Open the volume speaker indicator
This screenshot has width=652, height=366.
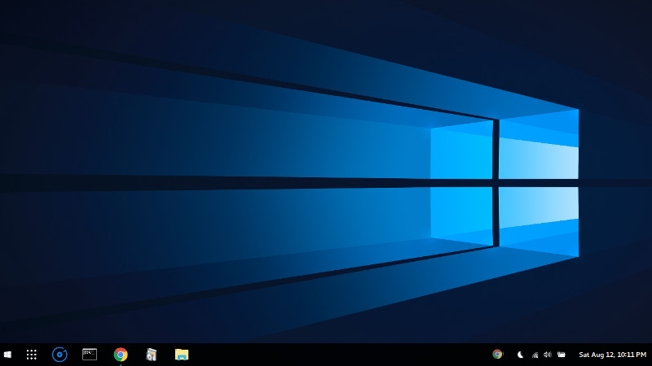(x=548, y=355)
